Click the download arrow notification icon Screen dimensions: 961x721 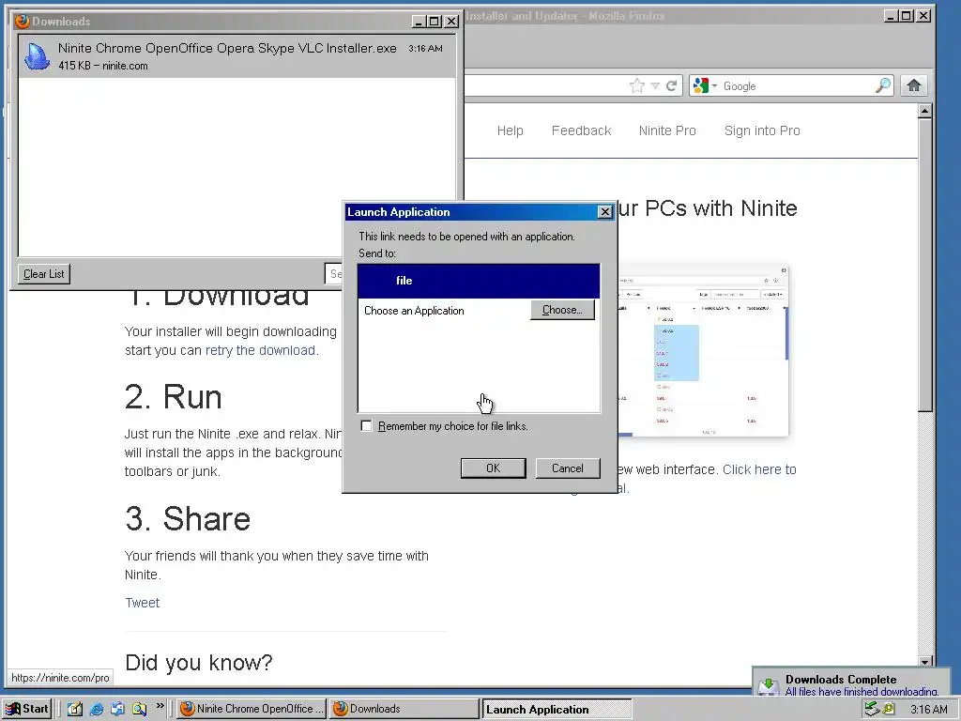(x=769, y=686)
